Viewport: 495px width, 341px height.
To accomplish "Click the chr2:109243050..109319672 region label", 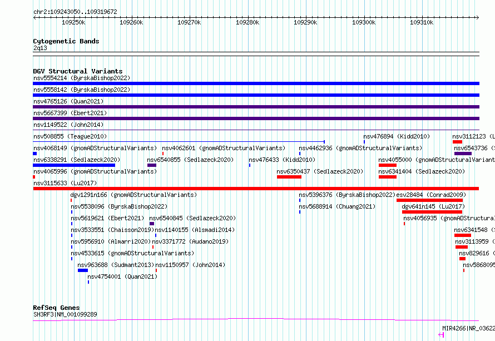I will tap(75, 12).
